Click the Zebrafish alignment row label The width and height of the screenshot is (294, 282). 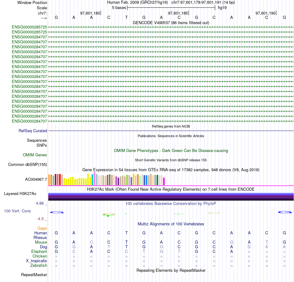coord(39,266)
